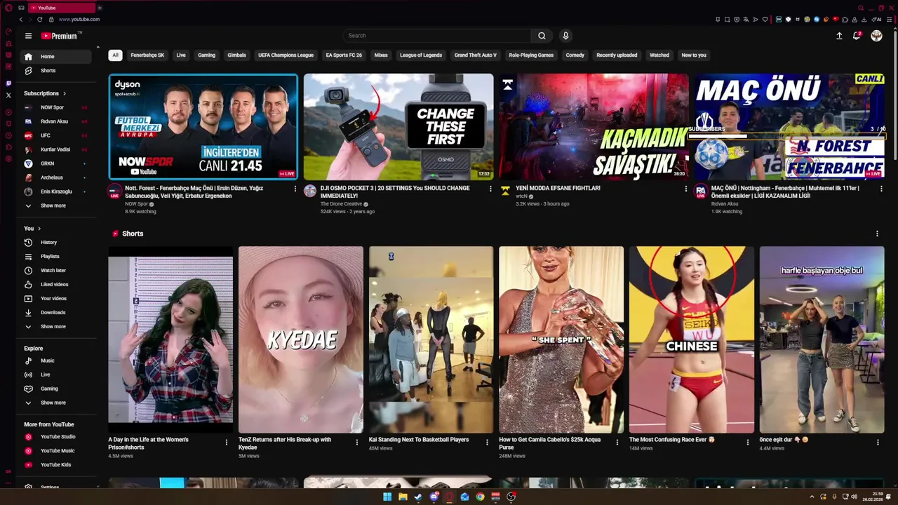Screen dimensions: 898x505
Task: Expand the You section Show more
Action: click(54, 327)
